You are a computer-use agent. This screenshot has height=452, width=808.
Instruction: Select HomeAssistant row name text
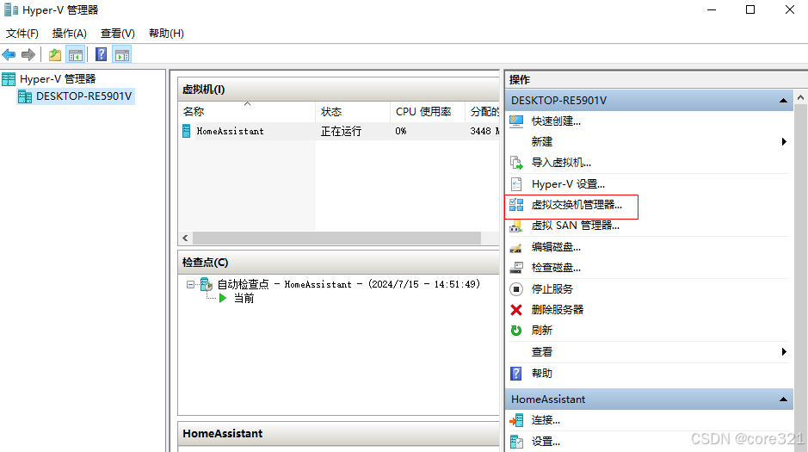click(230, 132)
